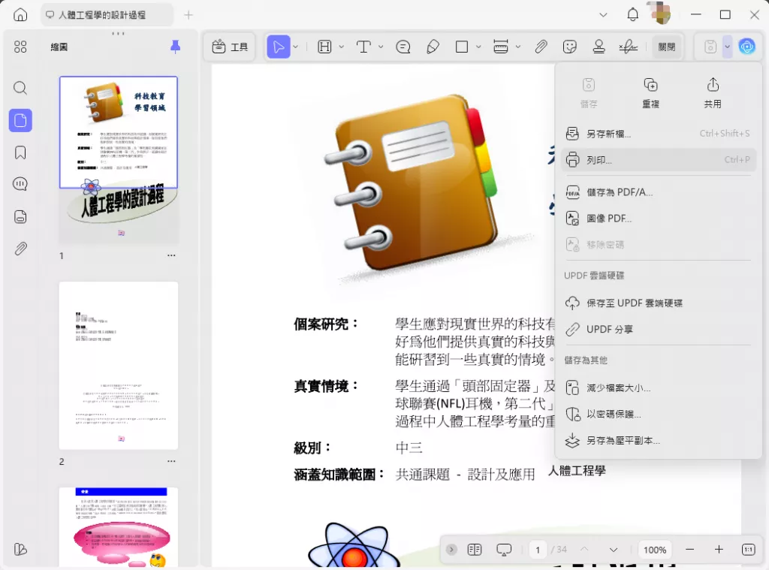Click the 共用 share option in the menu

click(712, 92)
